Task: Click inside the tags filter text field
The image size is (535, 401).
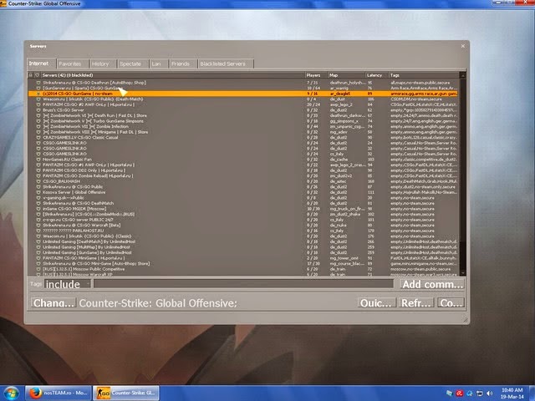Action: pyautogui.click(x=243, y=284)
